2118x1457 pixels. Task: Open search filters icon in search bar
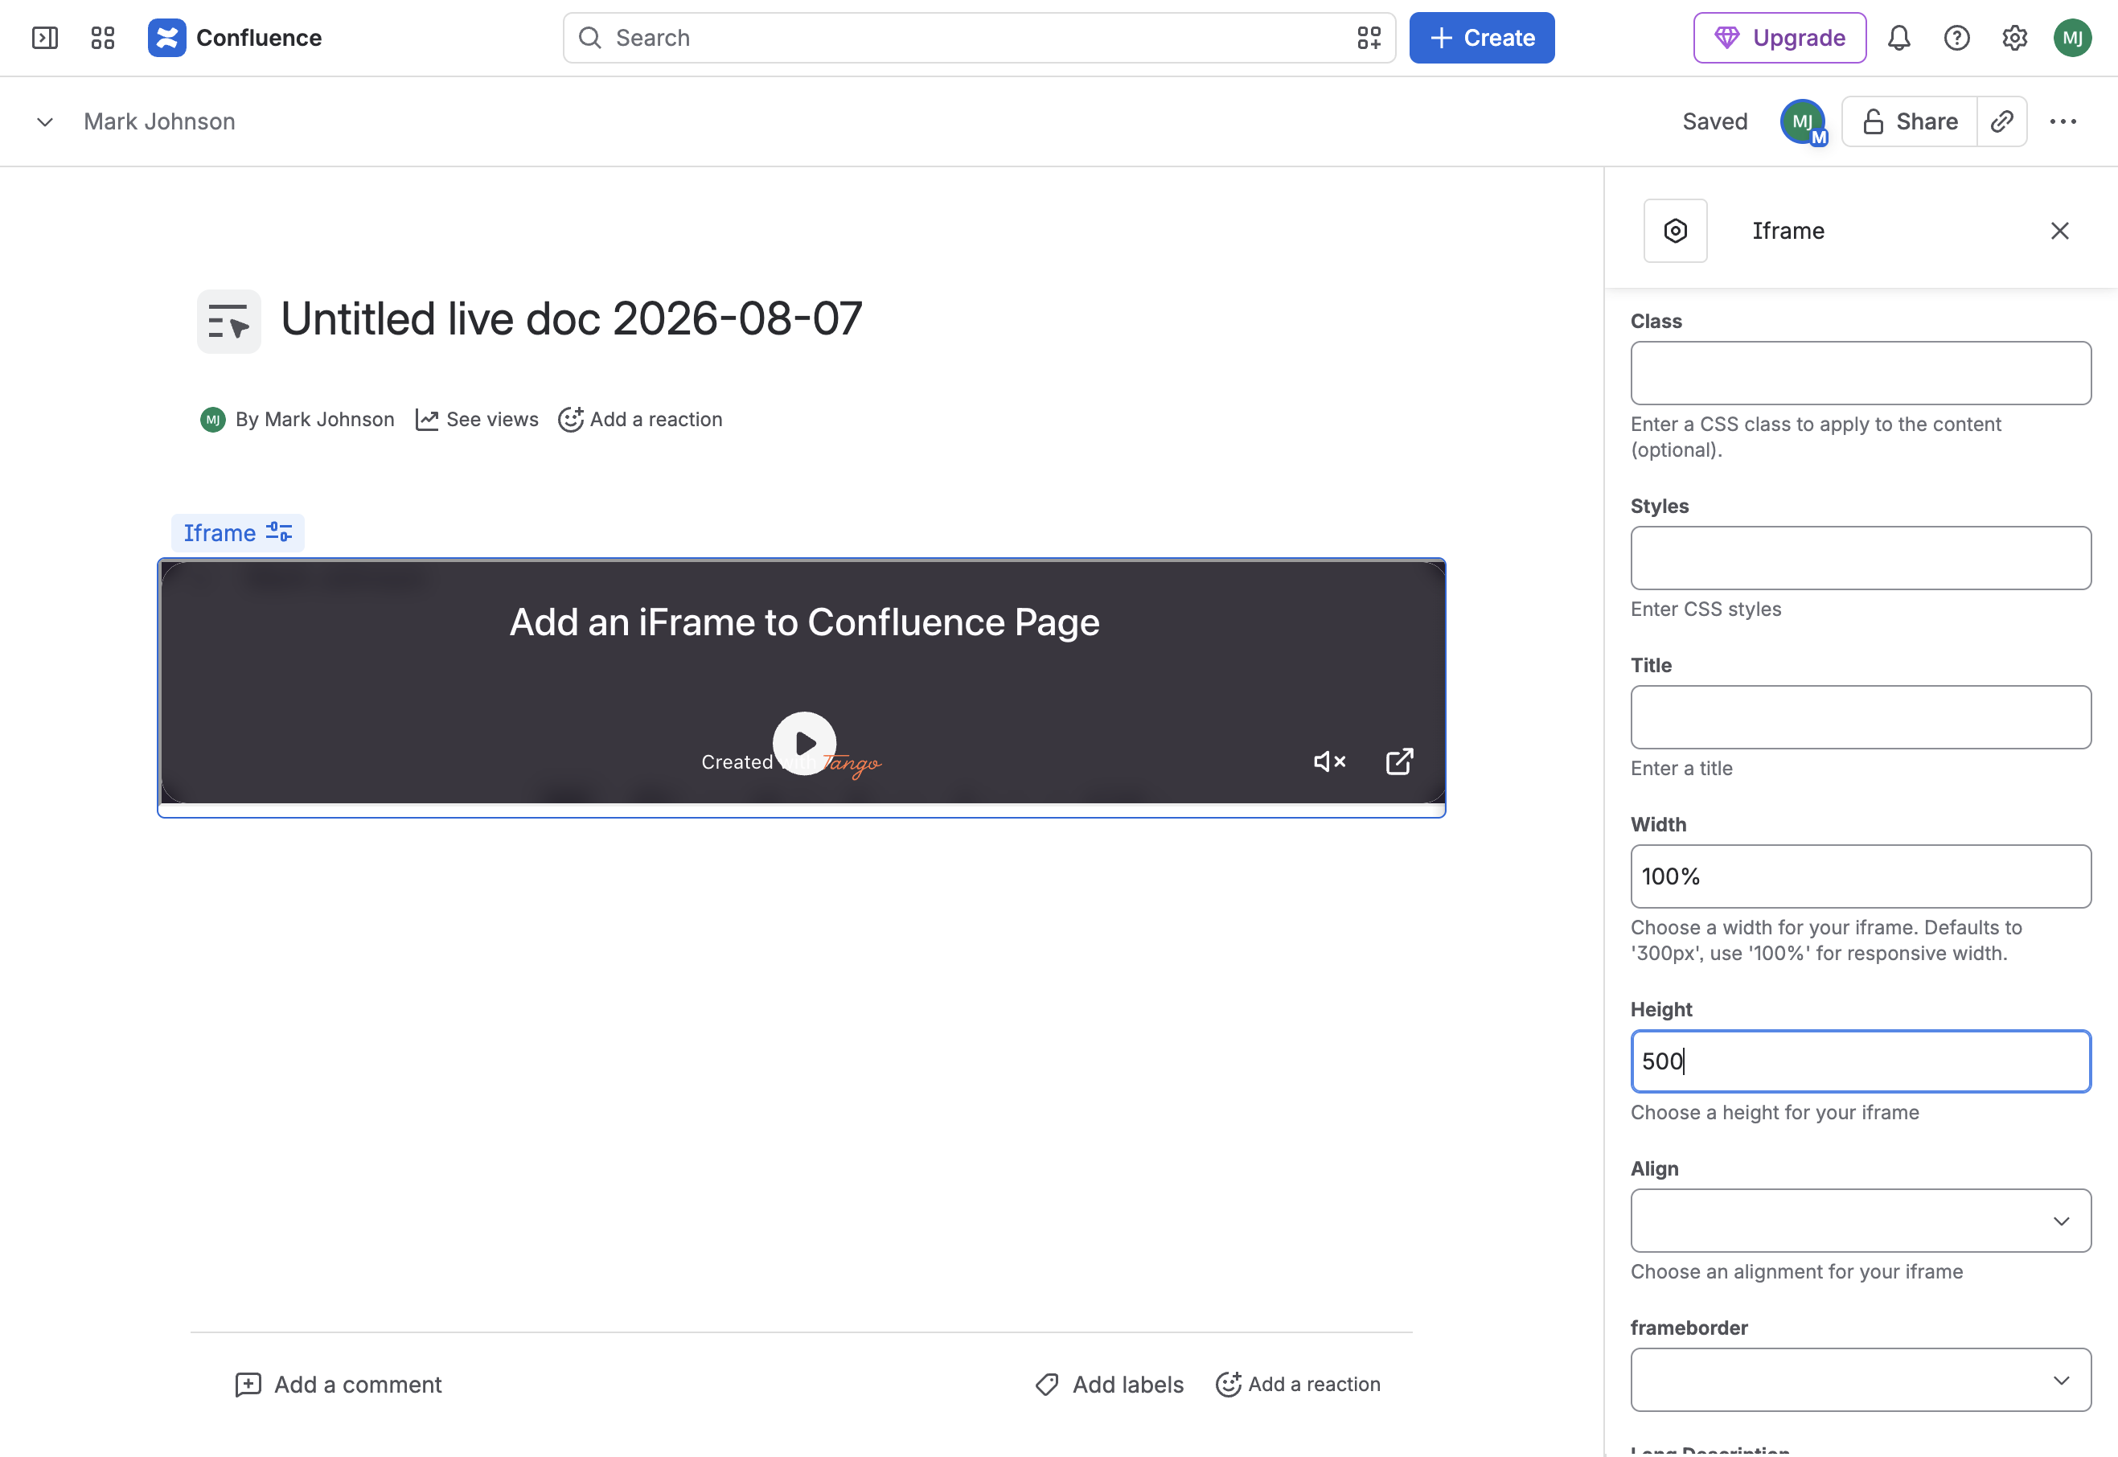click(1369, 38)
